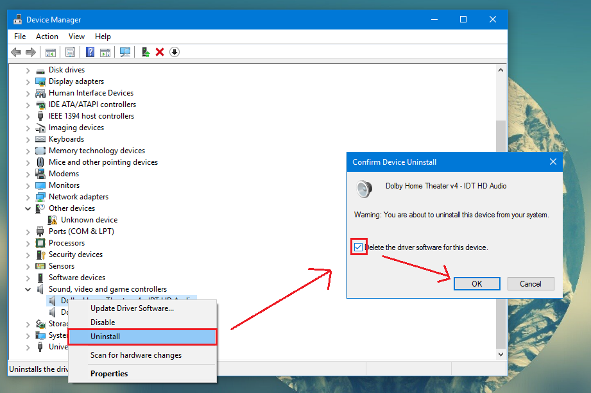Choose Disable from the context menu
This screenshot has height=393, width=591.
click(142, 322)
